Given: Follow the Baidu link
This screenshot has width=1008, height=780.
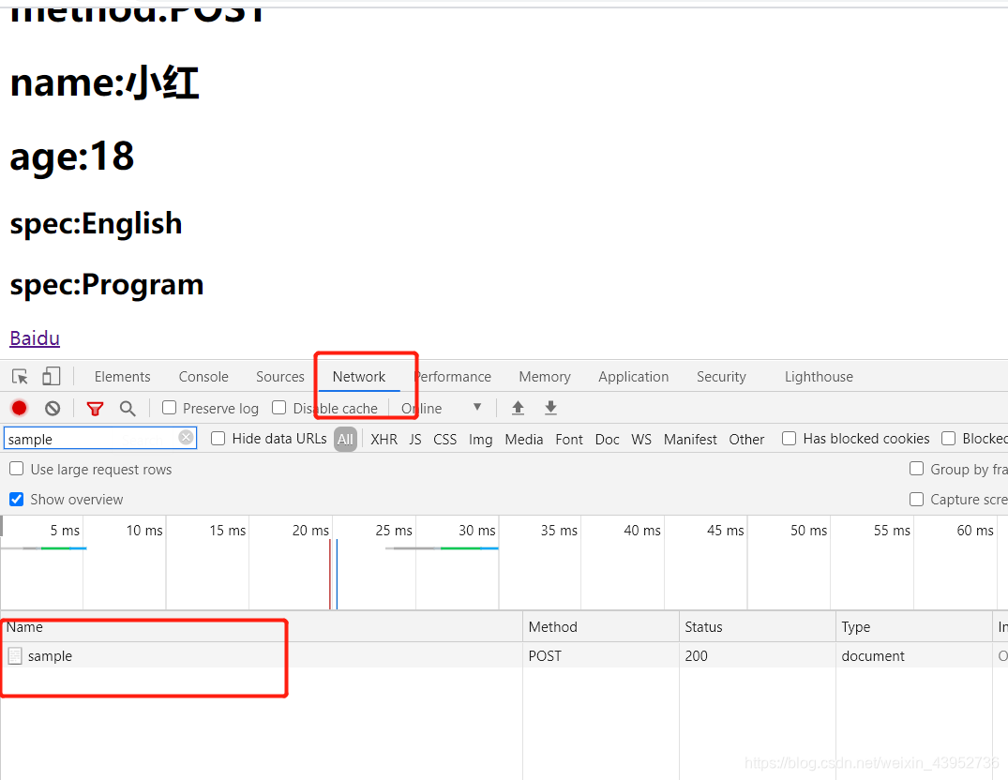Looking at the screenshot, I should (35, 337).
